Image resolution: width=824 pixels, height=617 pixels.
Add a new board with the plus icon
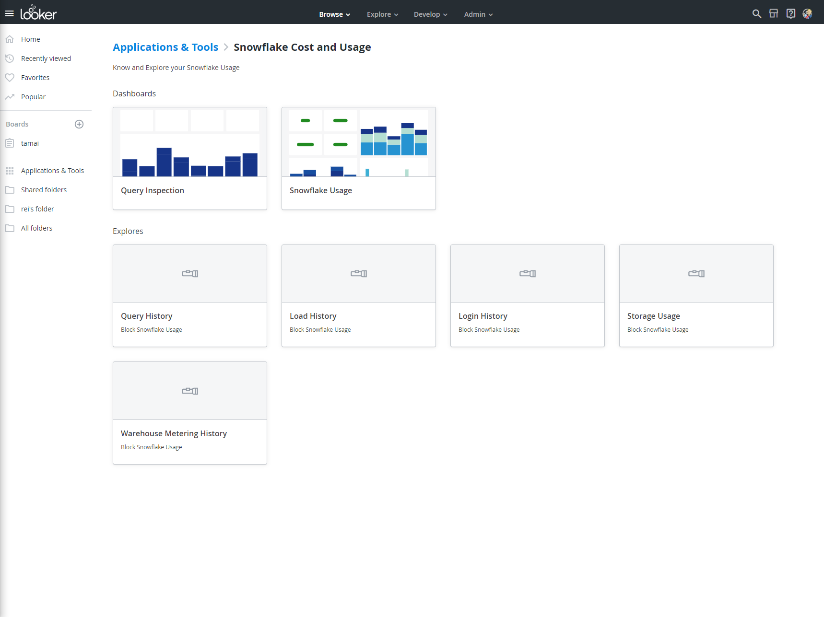(x=79, y=124)
